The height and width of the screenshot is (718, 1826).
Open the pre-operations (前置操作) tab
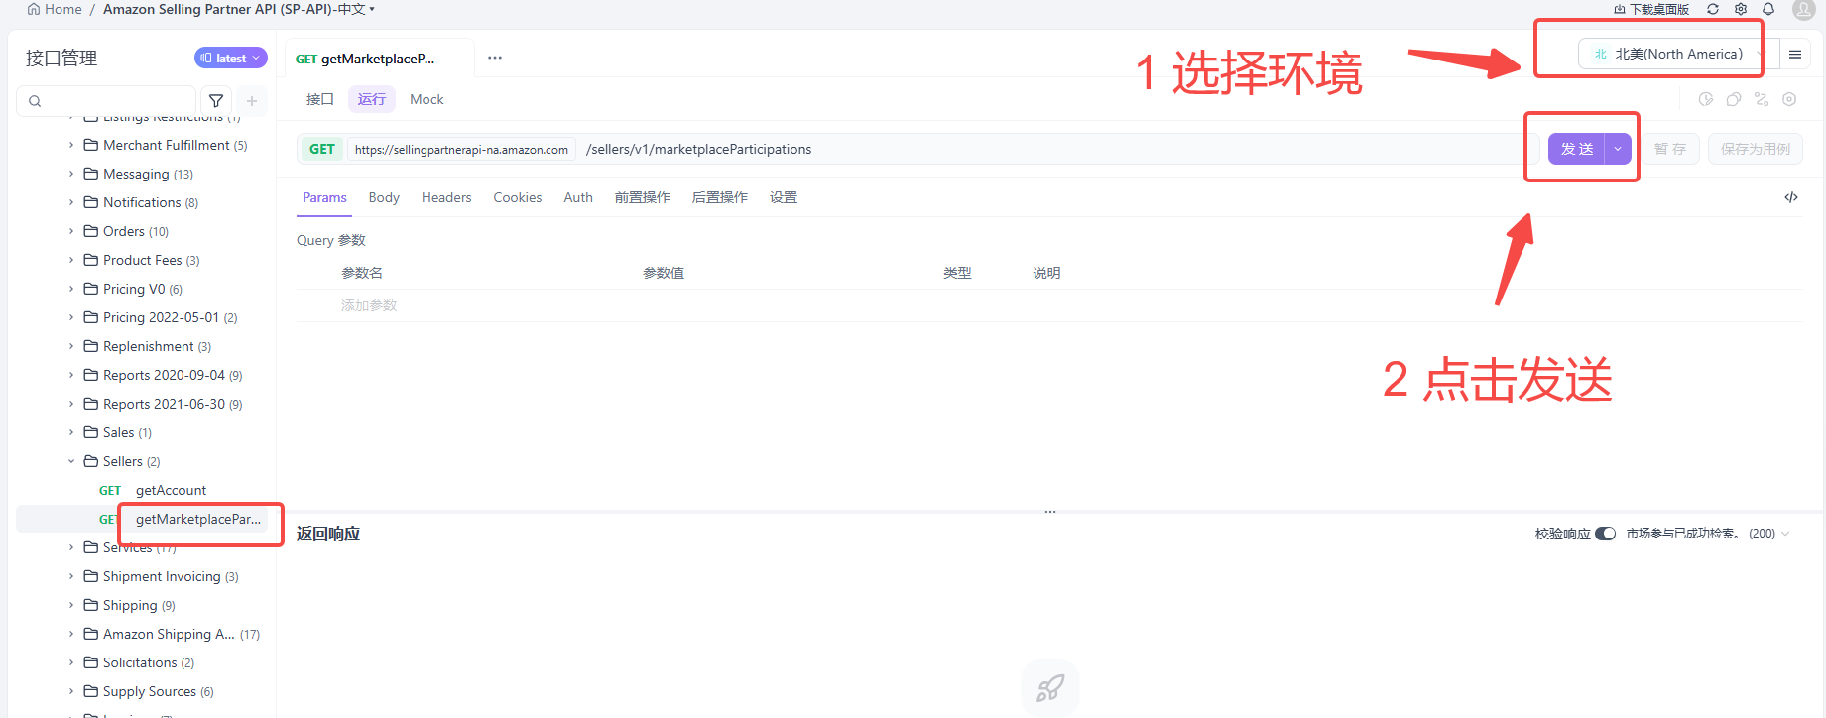click(x=643, y=197)
